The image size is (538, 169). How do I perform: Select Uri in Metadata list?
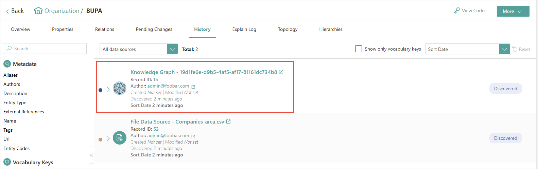coord(6,139)
